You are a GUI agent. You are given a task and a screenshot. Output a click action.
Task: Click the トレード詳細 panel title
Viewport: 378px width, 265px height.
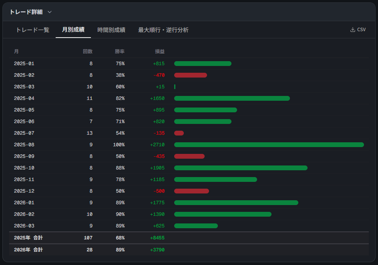[26, 12]
